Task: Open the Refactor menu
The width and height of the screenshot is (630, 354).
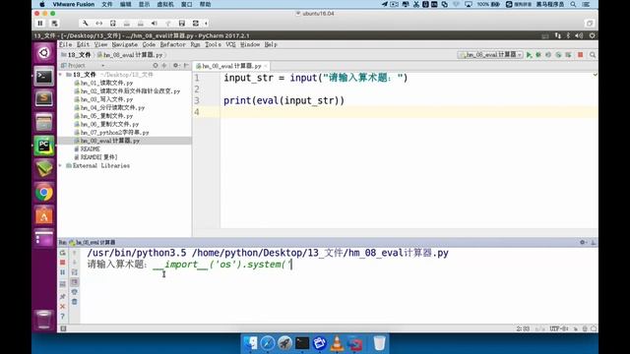Action: [173, 44]
